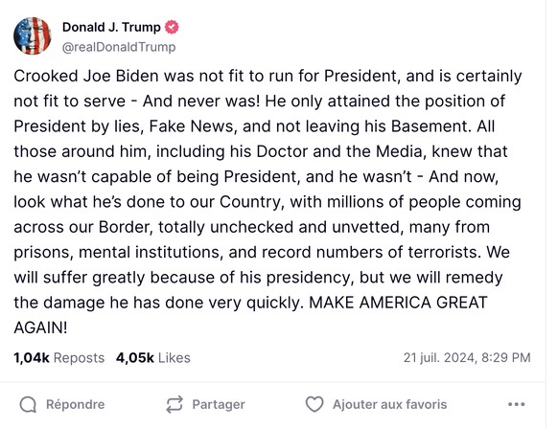Click the 21 juil. 2024 timestamp
The height and width of the screenshot is (429, 558).
pos(467,357)
